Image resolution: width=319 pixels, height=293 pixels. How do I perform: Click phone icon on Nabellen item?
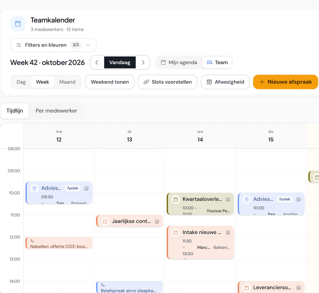tap(32, 241)
